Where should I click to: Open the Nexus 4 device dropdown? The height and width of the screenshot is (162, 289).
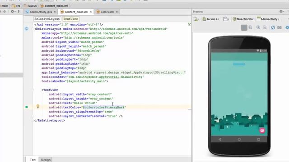point(211,19)
